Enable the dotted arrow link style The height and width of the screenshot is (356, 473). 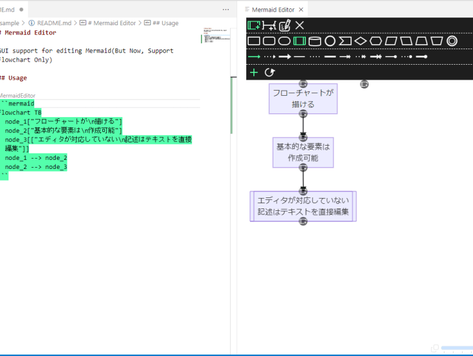(x=270, y=57)
